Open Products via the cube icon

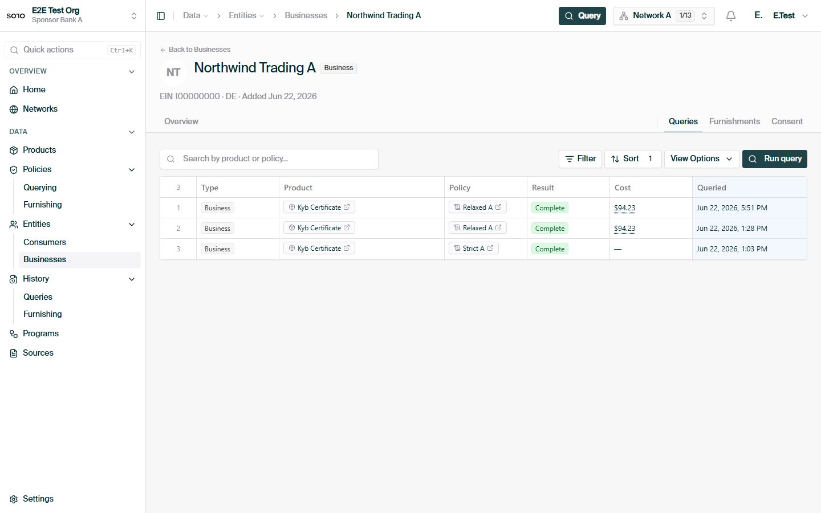[14, 150]
